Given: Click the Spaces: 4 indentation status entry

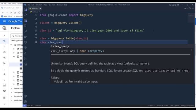Looking at the screenshot, I should [x=160, y=106].
